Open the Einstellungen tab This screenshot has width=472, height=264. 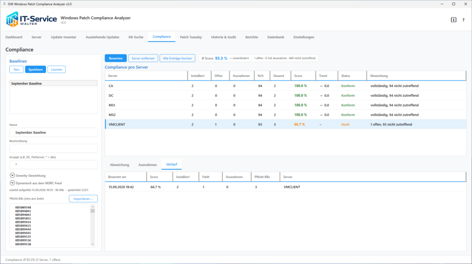coord(304,37)
